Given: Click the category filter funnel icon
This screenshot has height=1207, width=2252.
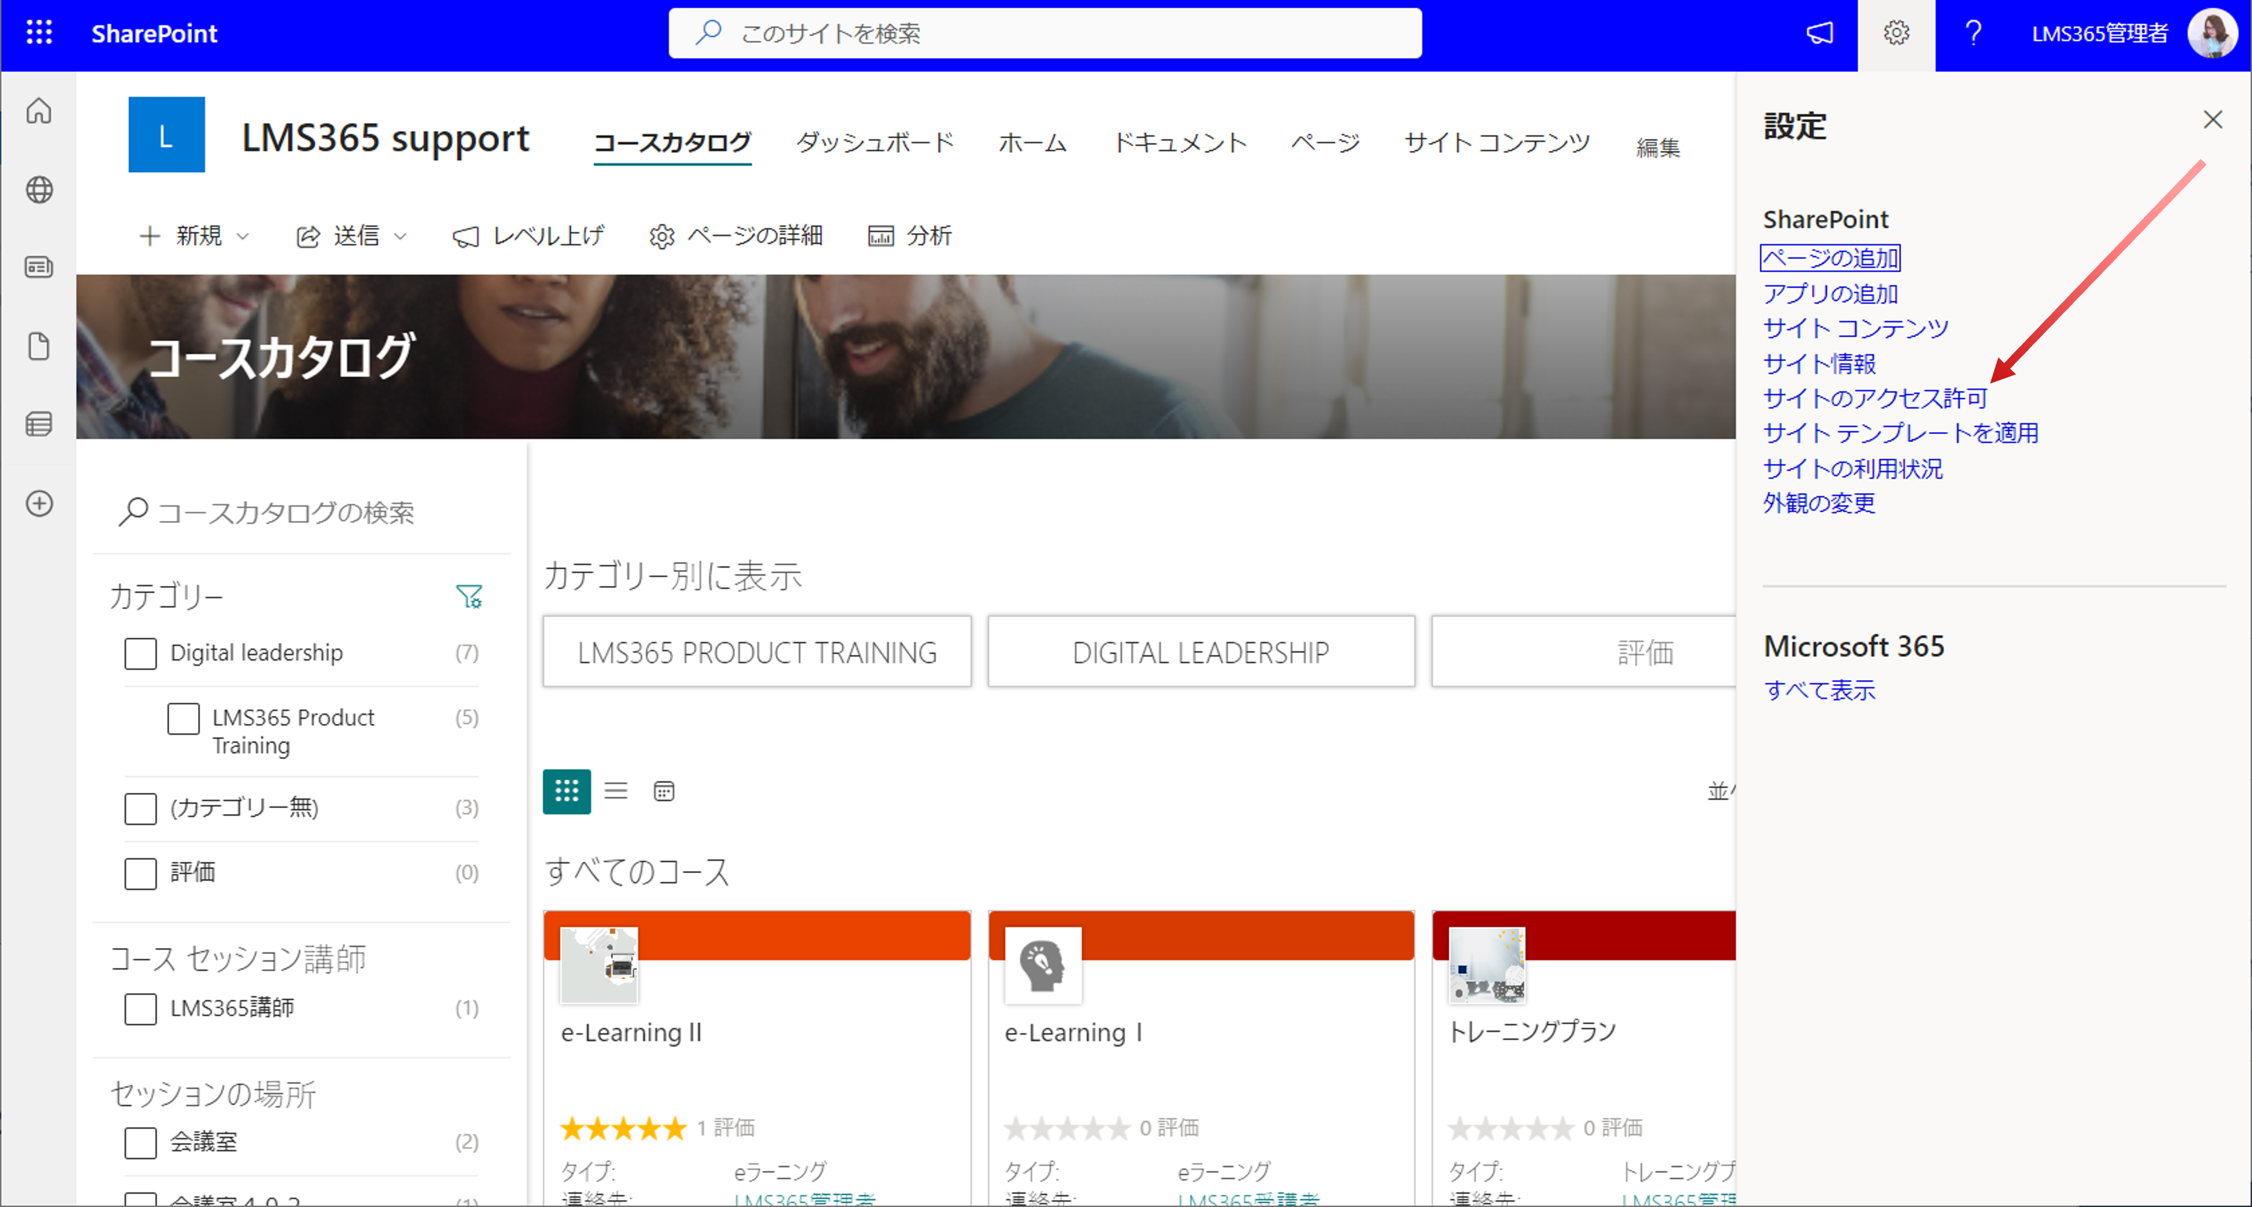Looking at the screenshot, I should (469, 597).
